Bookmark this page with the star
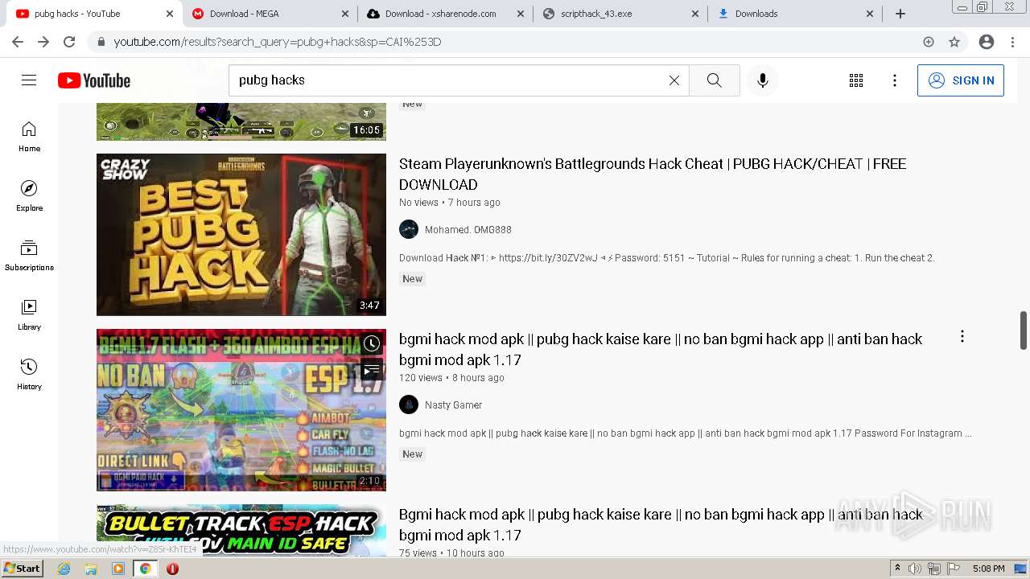 [x=954, y=42]
